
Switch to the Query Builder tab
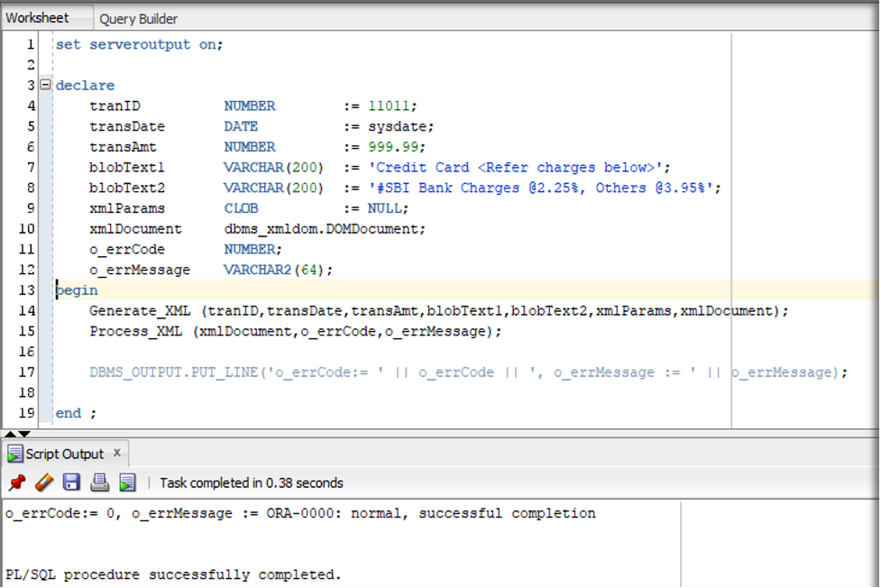tap(138, 18)
